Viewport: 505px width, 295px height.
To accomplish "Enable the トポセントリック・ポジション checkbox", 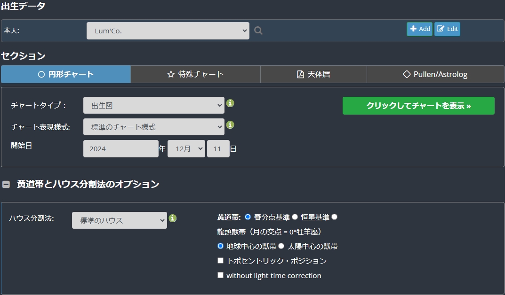I will (220, 261).
